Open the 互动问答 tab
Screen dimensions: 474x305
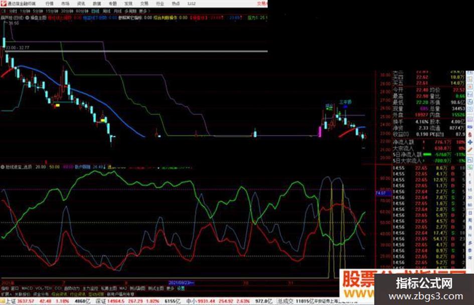(x=95, y=294)
